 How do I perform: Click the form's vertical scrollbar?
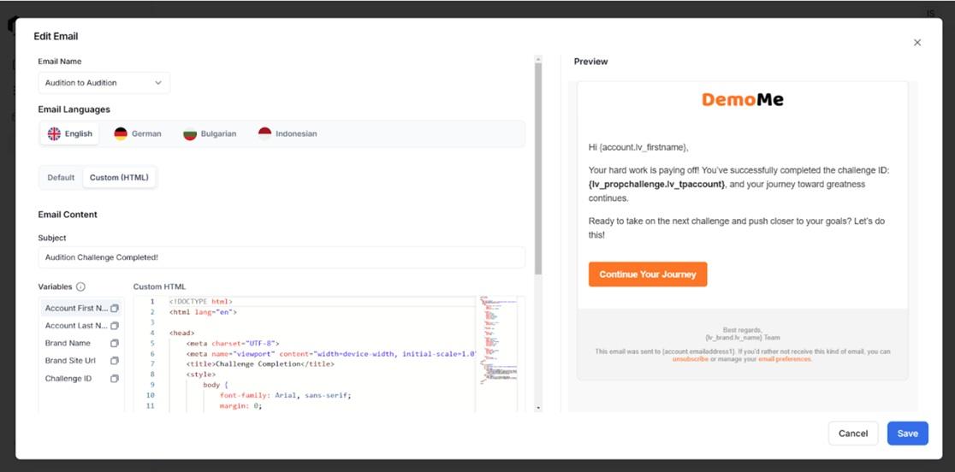pos(537,168)
